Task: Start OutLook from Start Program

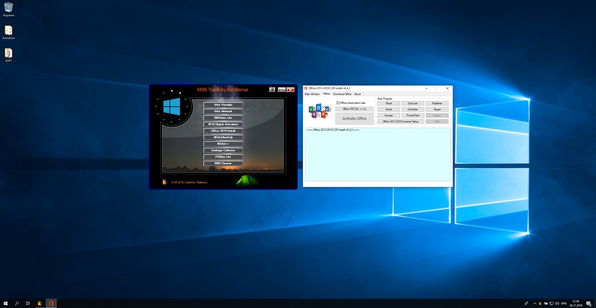Action: tap(413, 103)
